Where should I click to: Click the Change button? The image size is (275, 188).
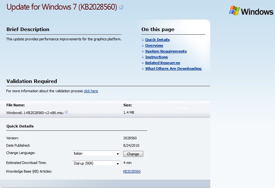click(x=133, y=154)
